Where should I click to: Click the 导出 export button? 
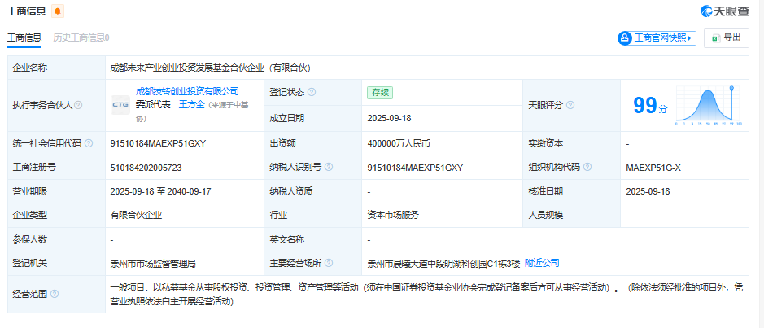(x=726, y=37)
